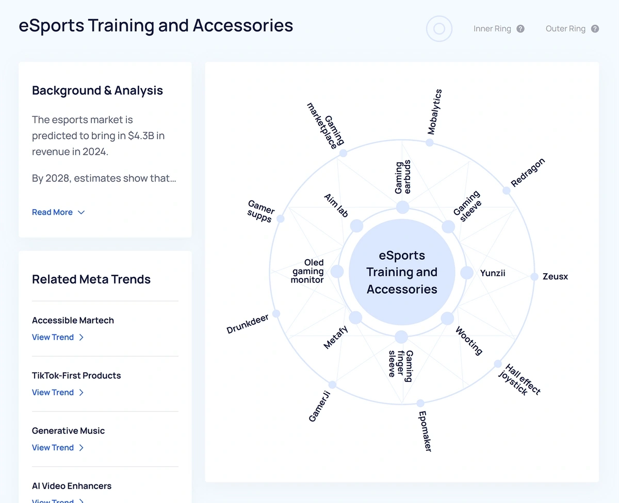Select the Hall effect joystick outer node
The height and width of the screenshot is (503, 619).
click(x=498, y=364)
